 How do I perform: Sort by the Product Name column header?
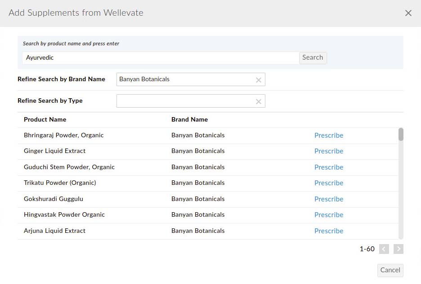(x=45, y=119)
